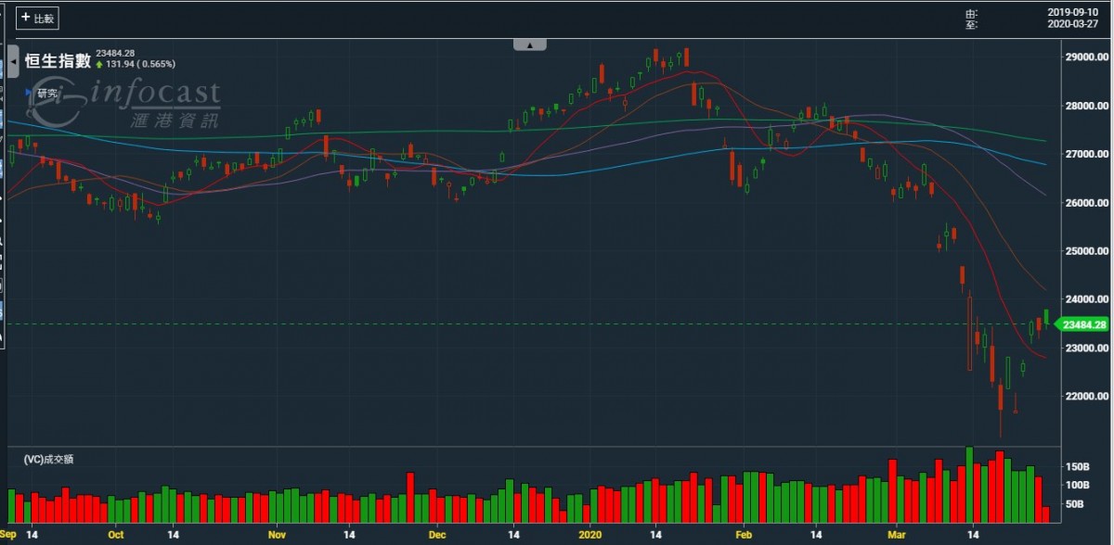
Task: Click the Oct marker on the time axis
Action: pyautogui.click(x=116, y=535)
